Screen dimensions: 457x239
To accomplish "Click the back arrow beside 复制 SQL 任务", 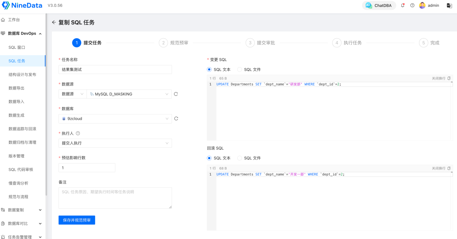I will tap(54, 22).
